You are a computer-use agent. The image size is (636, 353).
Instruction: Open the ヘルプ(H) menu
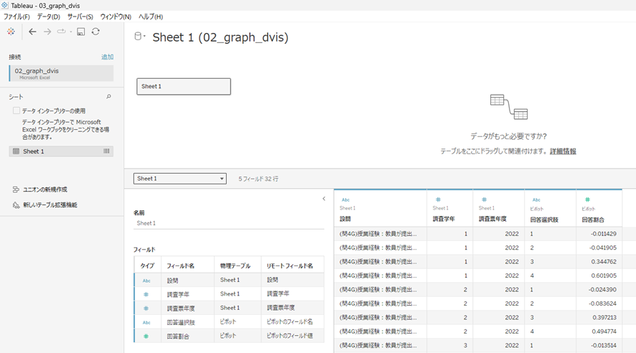click(x=151, y=17)
